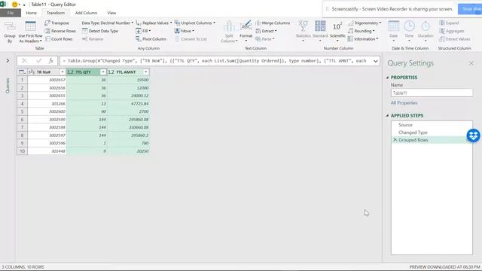Click cell 3002657 in row 1
This screenshot has width=482, height=271.
(47, 80)
